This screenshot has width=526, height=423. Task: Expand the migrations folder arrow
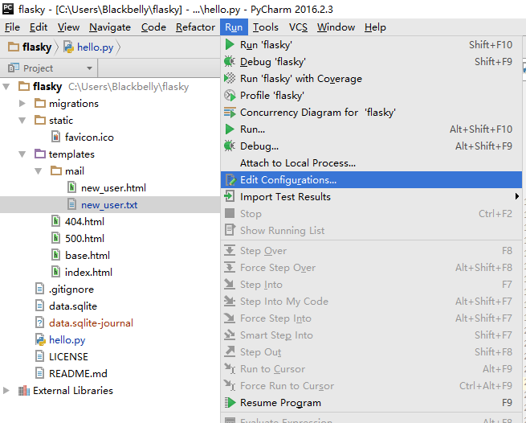22,103
